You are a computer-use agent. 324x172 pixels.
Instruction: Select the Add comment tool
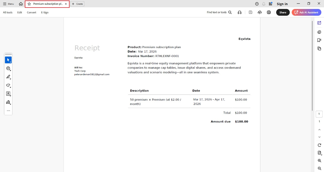(8, 68)
